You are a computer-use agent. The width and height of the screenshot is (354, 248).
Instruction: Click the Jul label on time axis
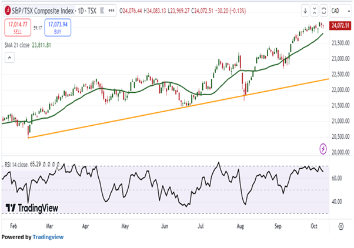click(x=202, y=225)
